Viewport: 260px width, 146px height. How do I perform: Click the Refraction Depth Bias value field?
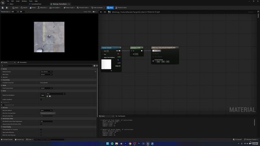click(46, 116)
